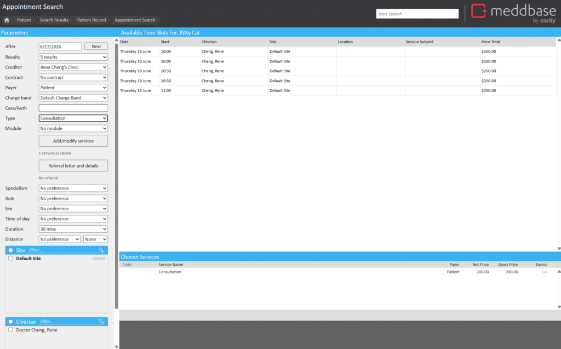Click the Start Search field

tap(417, 14)
